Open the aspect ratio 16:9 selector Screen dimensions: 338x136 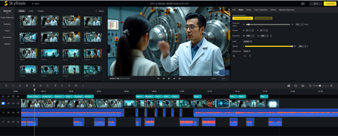(223, 79)
